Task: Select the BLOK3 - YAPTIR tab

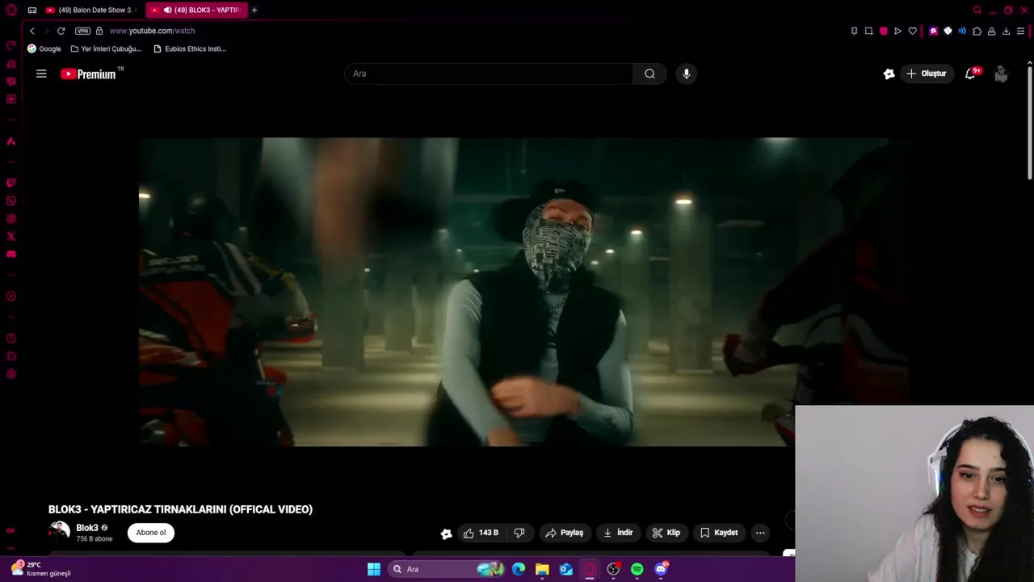Action: [x=196, y=10]
